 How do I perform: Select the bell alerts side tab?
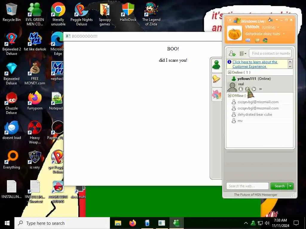tap(216, 79)
